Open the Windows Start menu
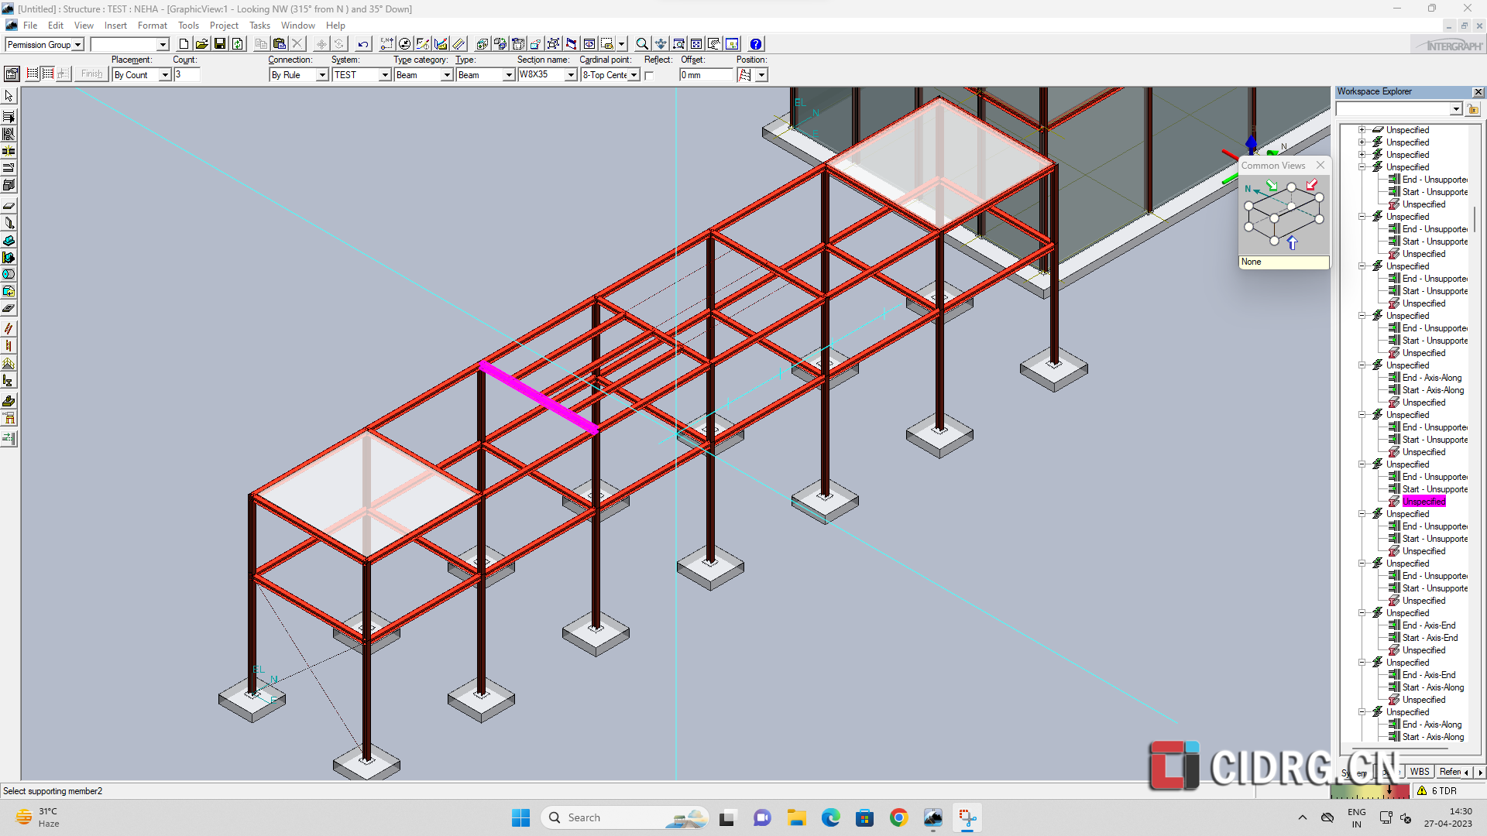Screen dimensions: 1487x836 (x=520, y=817)
